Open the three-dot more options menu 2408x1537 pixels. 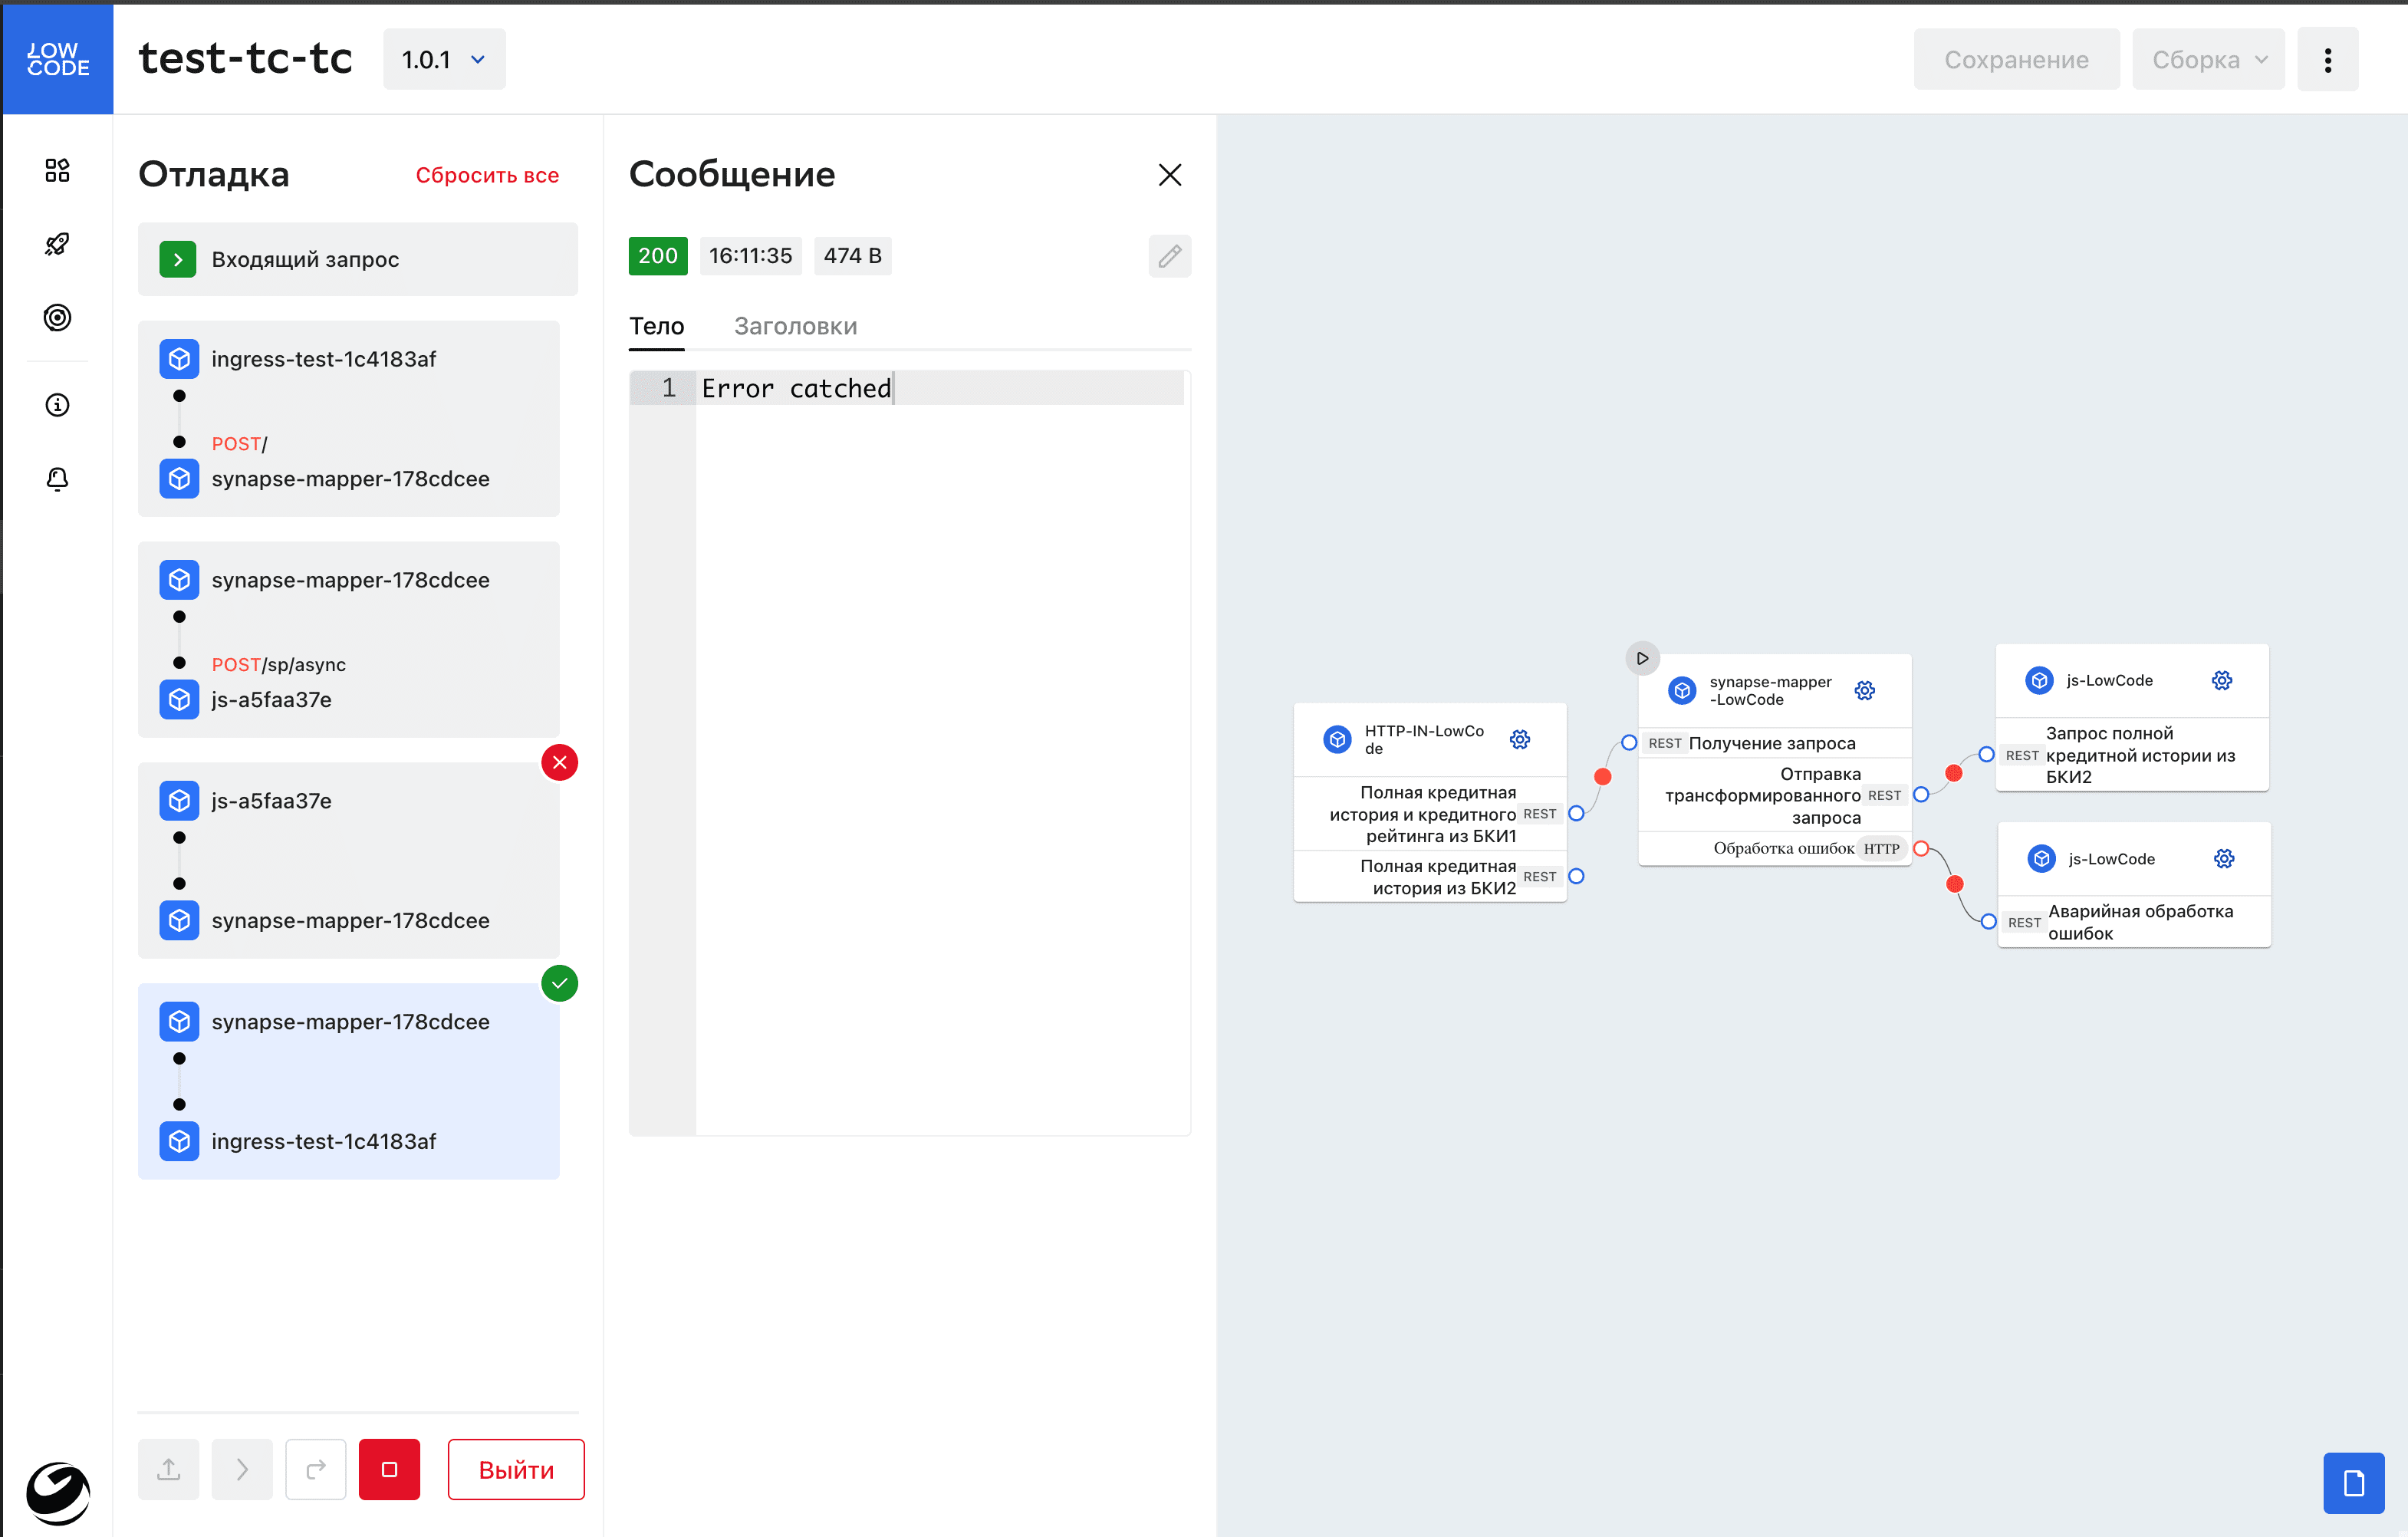[x=2327, y=60]
